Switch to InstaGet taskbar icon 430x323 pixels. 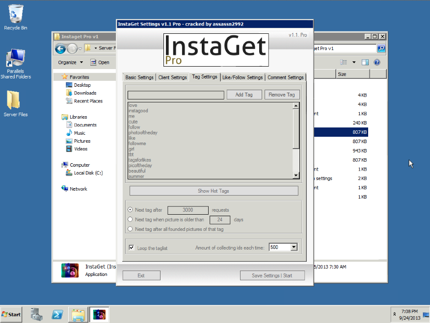tap(99, 314)
